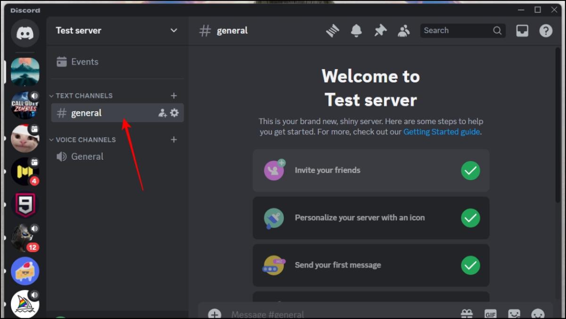This screenshot has width=566, height=319.
Task: Open the Inbox
Action: (522, 30)
